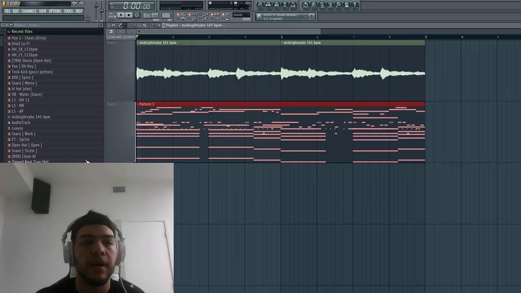Click the tempo display field
The width and height of the screenshot is (521, 293).
click(x=151, y=15)
